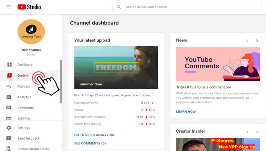This screenshot has width=266, height=151.
Task: Show next Creator Insider card
Action: (257, 132)
